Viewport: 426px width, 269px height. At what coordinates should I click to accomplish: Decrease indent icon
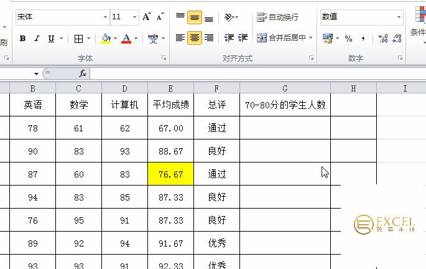click(229, 38)
